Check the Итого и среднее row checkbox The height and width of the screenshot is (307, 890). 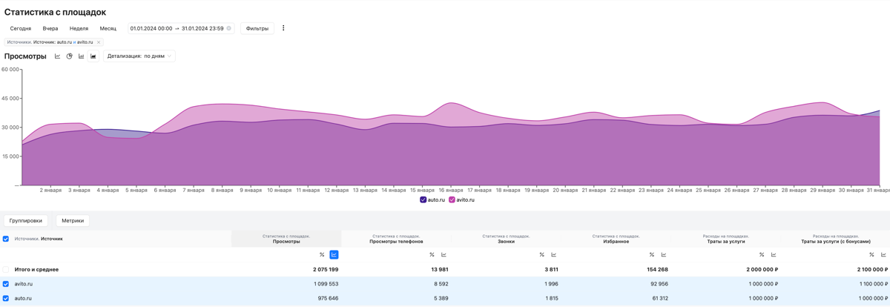6,270
